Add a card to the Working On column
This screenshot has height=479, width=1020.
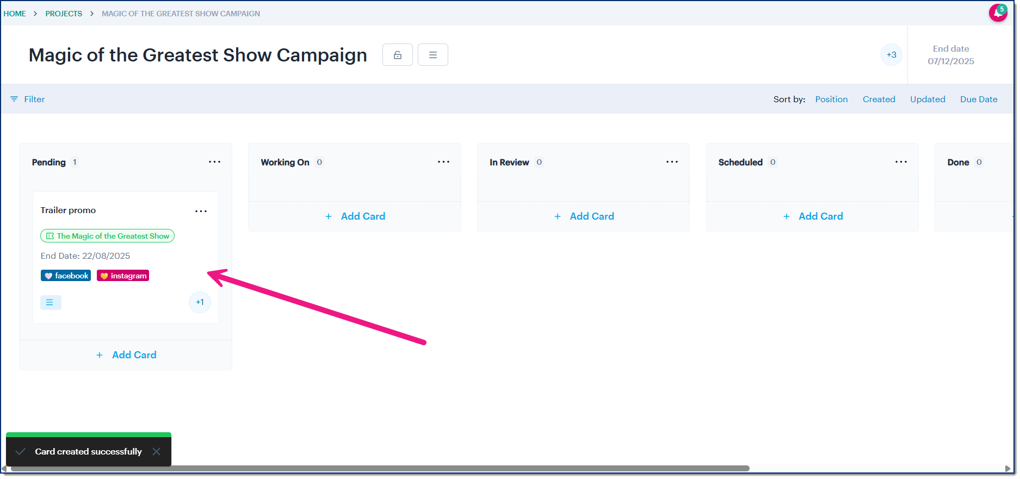(x=355, y=216)
